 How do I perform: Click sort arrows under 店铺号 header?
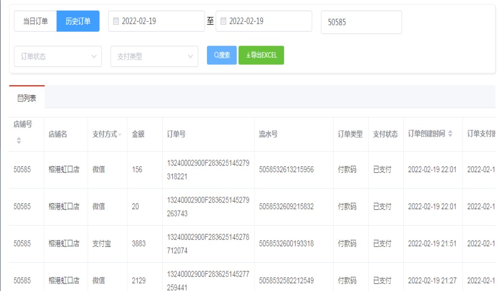[x=19, y=140]
